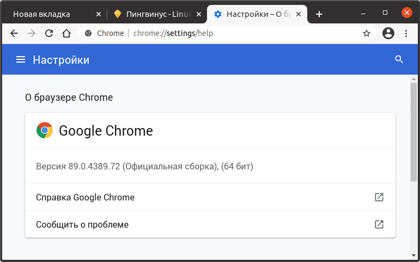420x262 pixels.
Task: Open the Chrome three-dot menu
Action: click(406, 33)
